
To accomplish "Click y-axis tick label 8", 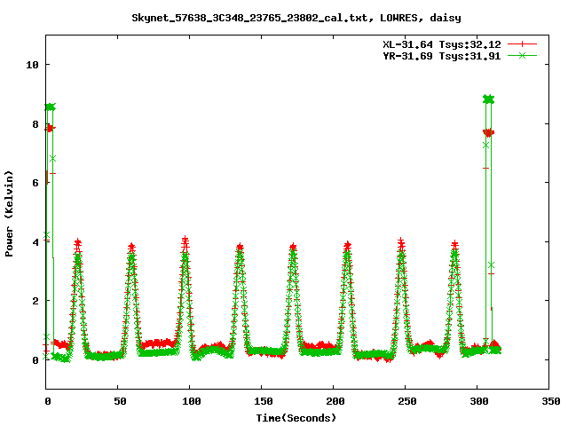I will tap(35, 124).
